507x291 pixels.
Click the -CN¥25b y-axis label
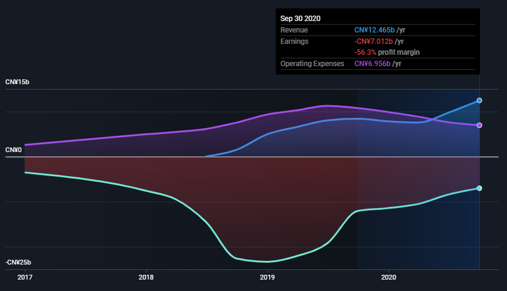[19, 263]
